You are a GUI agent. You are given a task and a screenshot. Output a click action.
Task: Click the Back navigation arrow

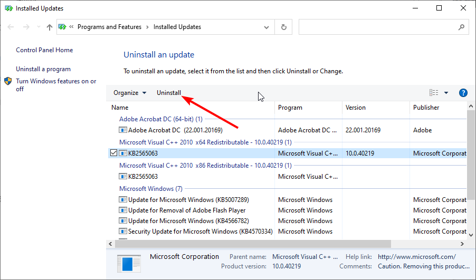(11, 27)
